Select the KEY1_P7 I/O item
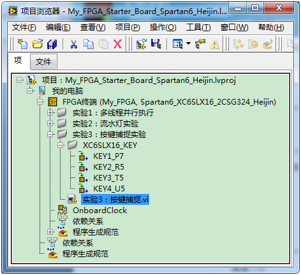 [x=108, y=156]
